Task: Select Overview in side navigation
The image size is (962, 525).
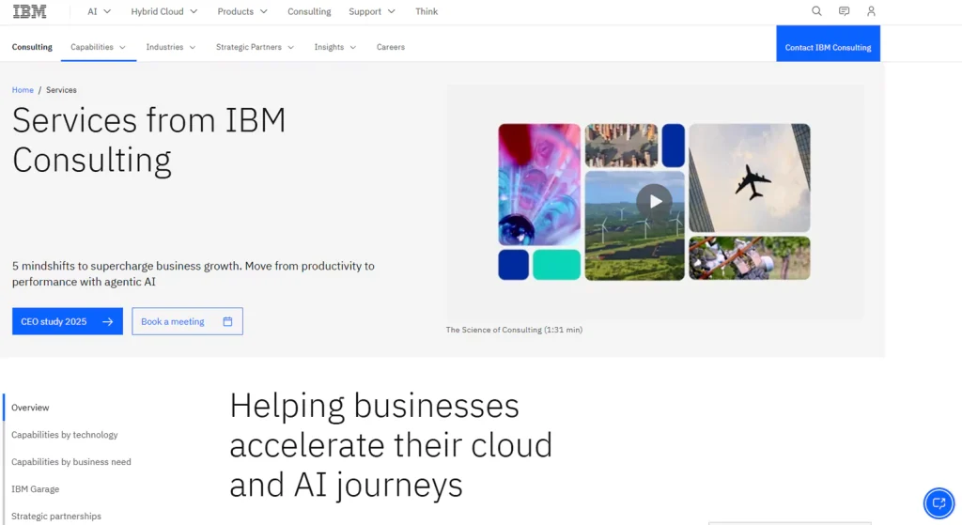Action: point(30,408)
